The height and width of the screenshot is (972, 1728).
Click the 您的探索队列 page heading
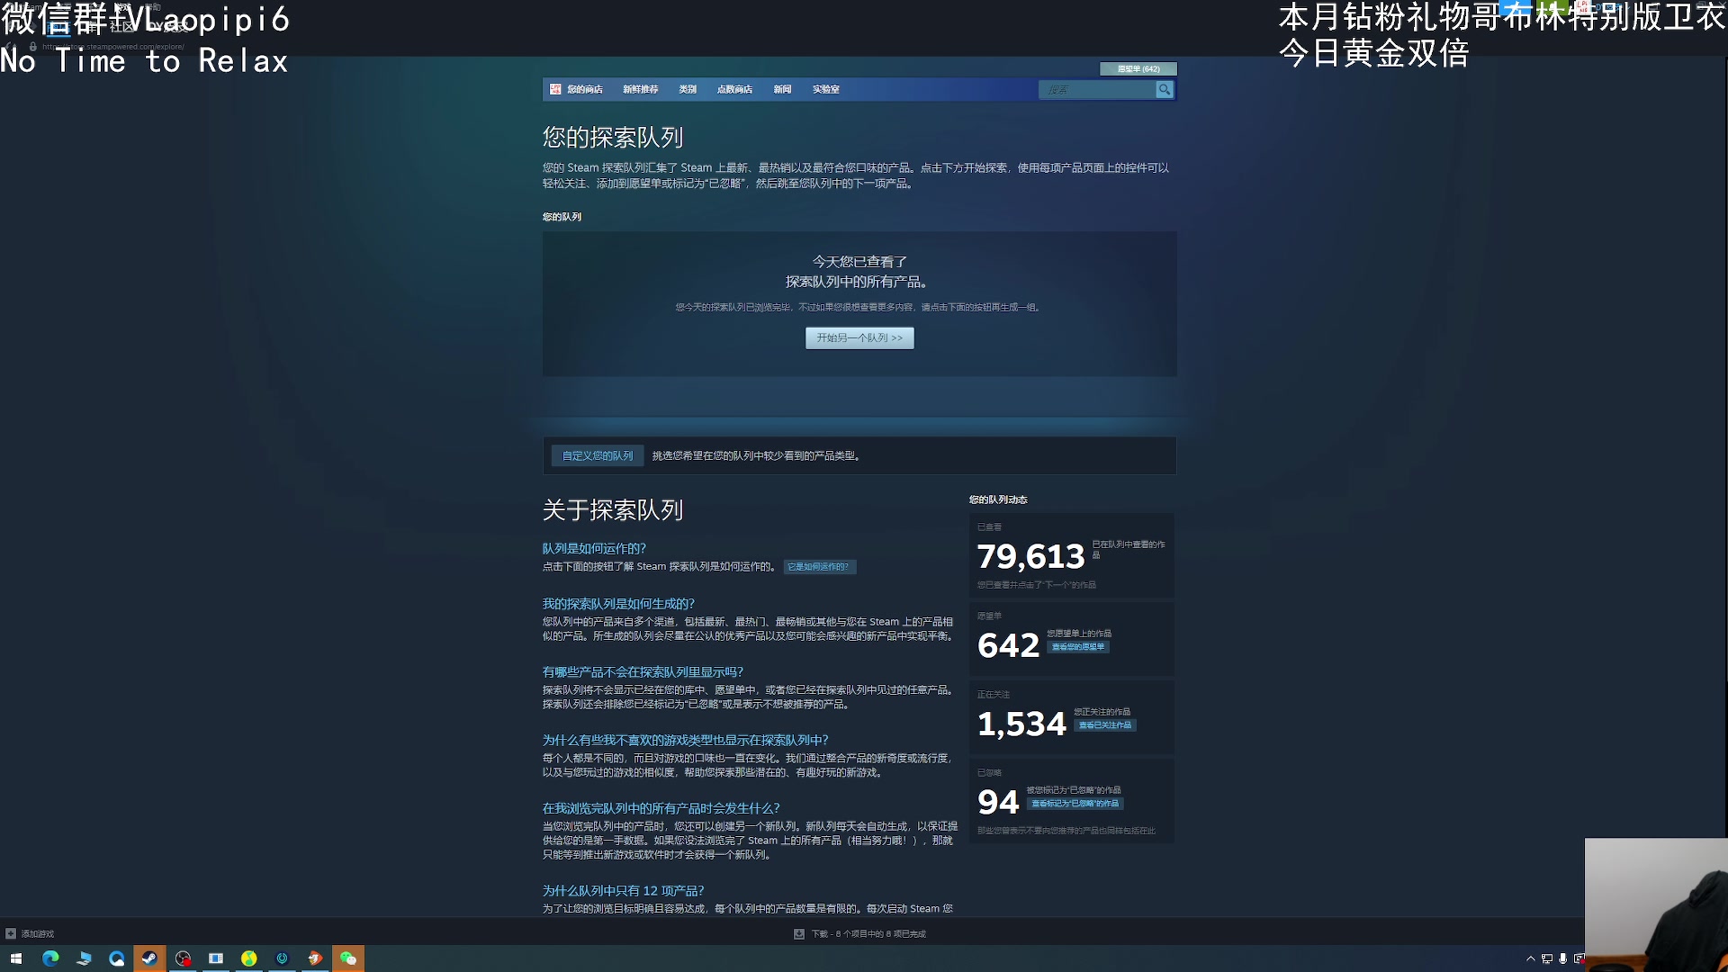(x=613, y=138)
